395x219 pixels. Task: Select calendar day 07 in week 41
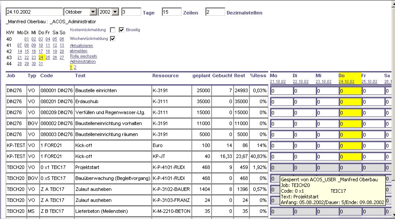pos(20,45)
